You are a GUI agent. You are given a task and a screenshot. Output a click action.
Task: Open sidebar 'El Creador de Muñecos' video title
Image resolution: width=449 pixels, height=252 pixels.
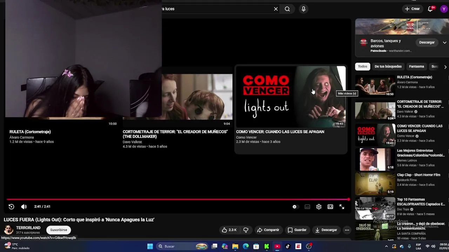point(420,104)
